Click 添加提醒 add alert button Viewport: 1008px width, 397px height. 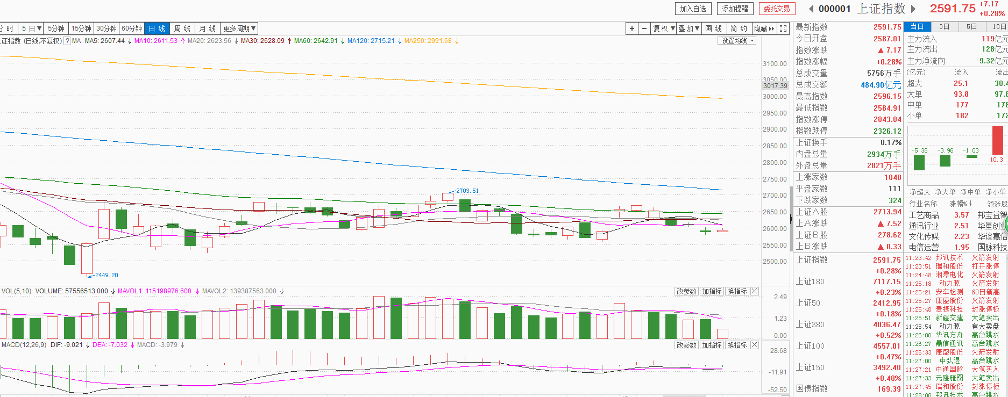click(735, 9)
